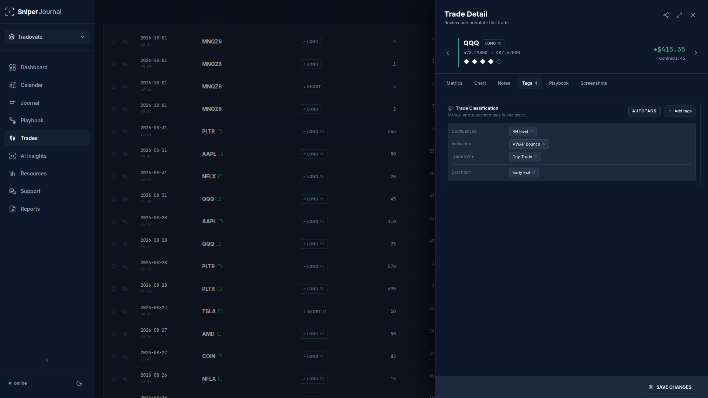
Task: Open Dashboard from sidebar
Action: pyautogui.click(x=47, y=67)
